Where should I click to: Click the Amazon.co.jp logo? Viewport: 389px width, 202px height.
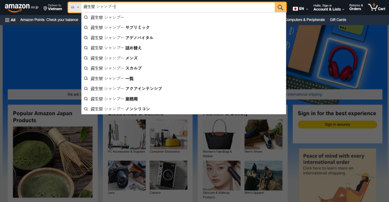21,7
